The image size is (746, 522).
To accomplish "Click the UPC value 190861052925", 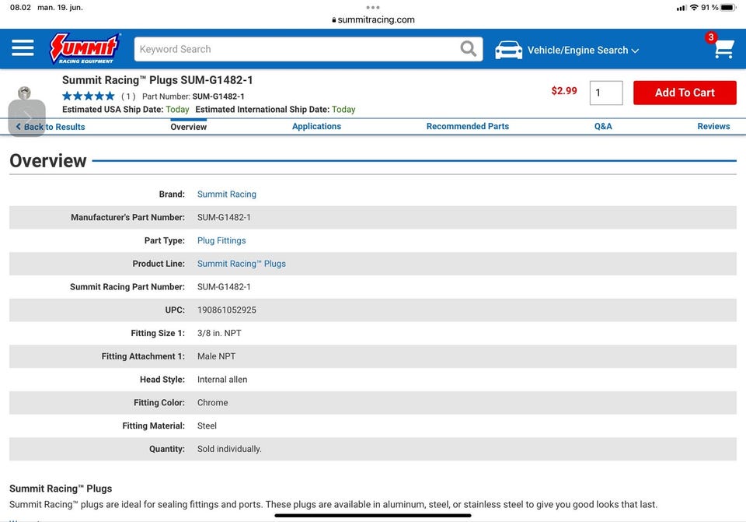I will click(x=227, y=310).
